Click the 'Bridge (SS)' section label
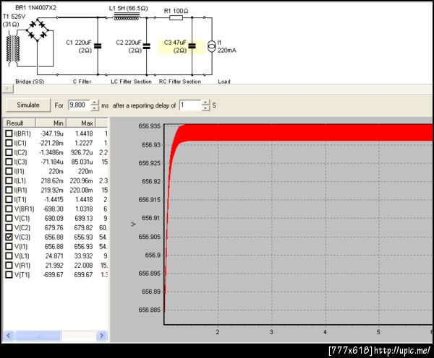The height and width of the screenshot is (358, 434). coord(30,82)
